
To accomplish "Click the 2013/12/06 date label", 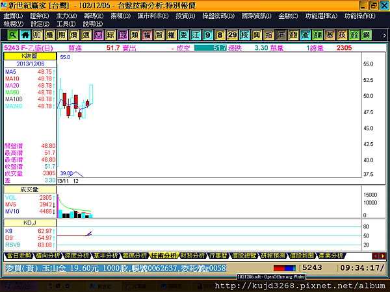I will (x=31, y=64).
